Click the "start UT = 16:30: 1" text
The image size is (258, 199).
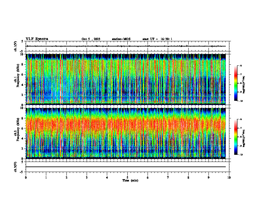157,39
